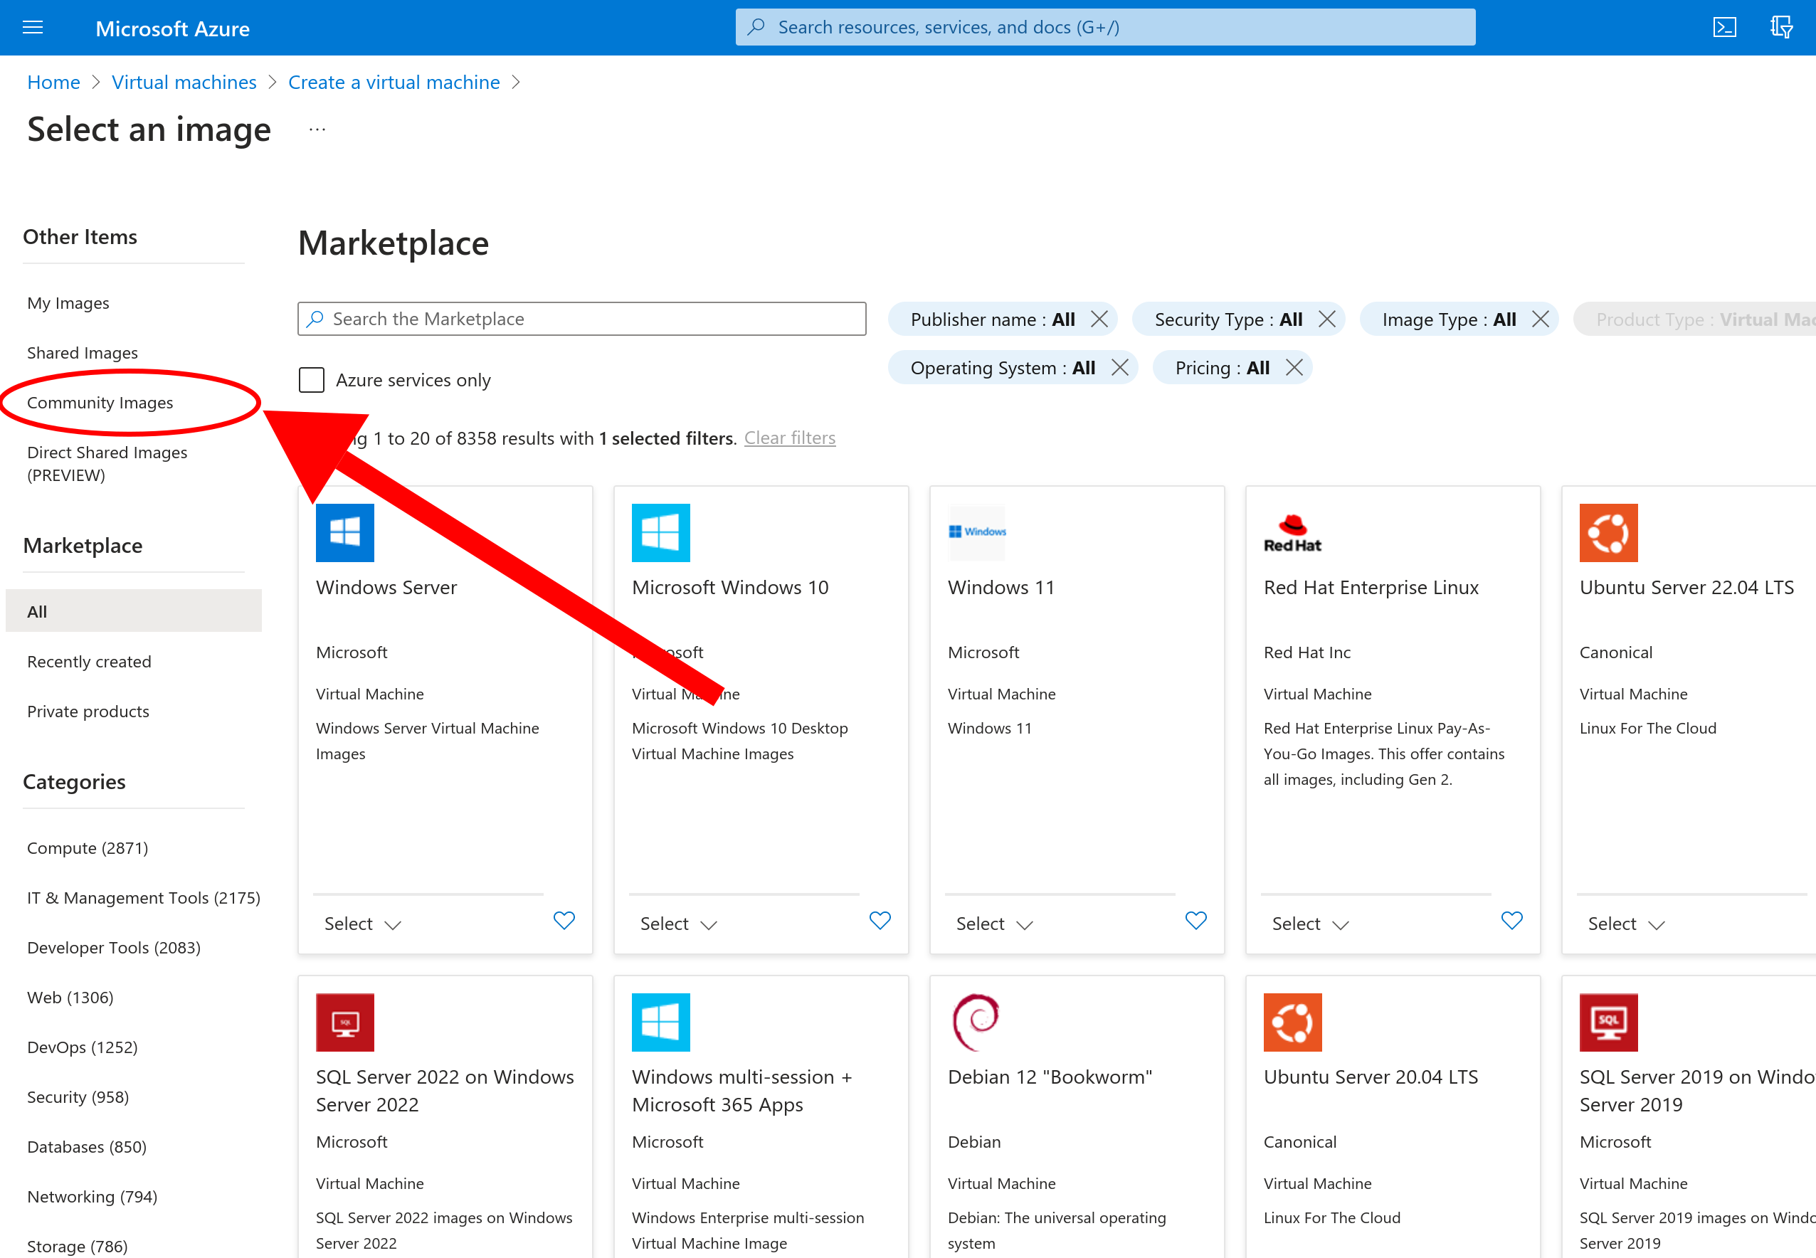
Task: Open Shared Images in sidebar
Action: coord(83,353)
